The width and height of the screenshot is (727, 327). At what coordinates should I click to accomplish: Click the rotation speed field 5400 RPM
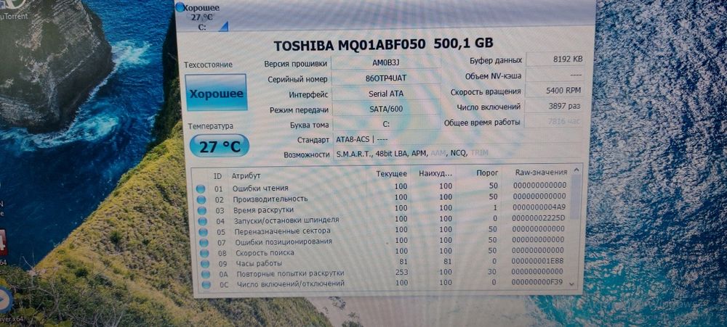click(555, 90)
